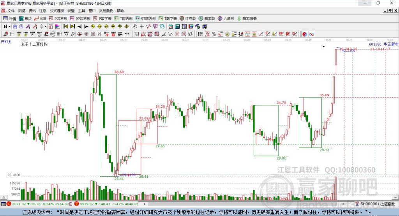Step chart left with black arrow

[79, 27]
